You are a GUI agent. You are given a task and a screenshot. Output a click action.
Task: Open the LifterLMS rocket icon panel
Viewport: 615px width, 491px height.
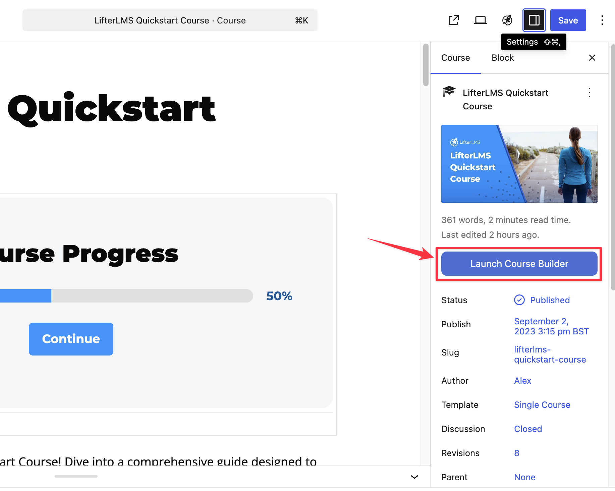pyautogui.click(x=507, y=20)
